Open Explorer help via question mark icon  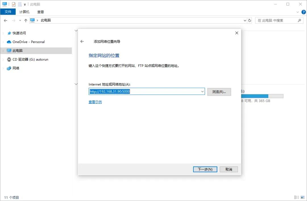[304, 12]
